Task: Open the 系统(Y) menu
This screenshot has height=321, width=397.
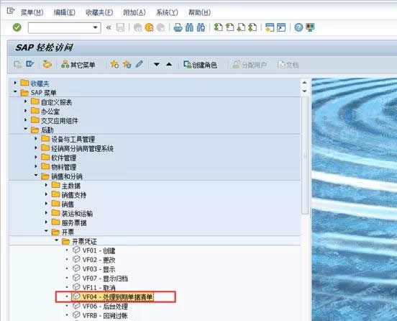Action: coord(167,12)
